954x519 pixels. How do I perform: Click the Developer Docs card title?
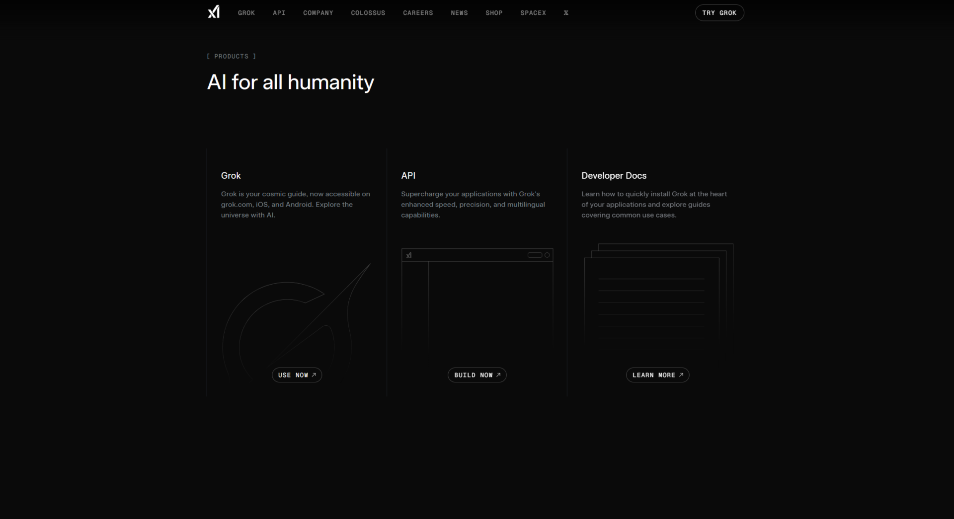point(614,176)
